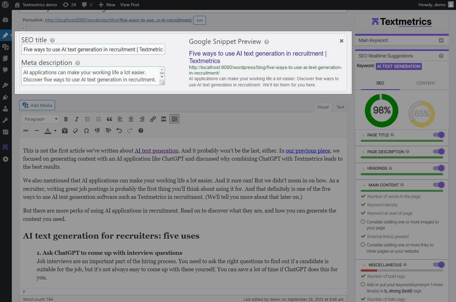Open the Dashboard from the sidebar
The height and width of the screenshot is (302, 456).
click(x=5, y=20)
